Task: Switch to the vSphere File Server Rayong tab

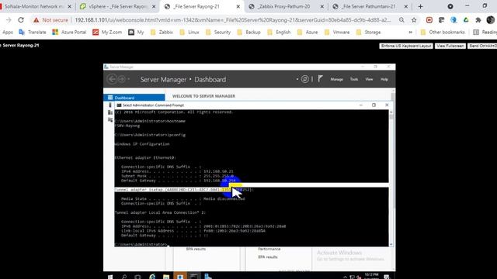Action: 117,6
